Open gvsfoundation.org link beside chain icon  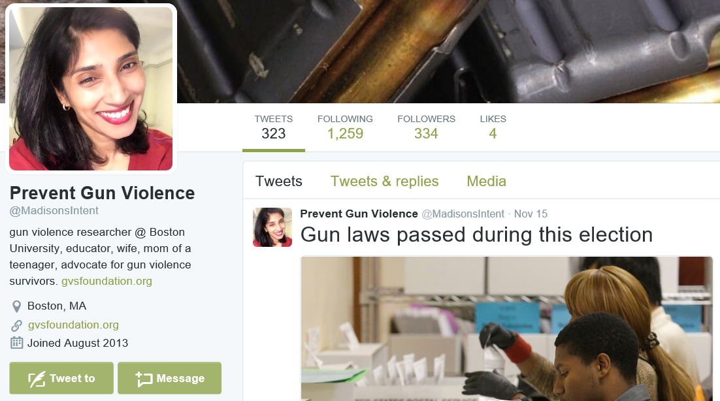pyautogui.click(x=73, y=325)
